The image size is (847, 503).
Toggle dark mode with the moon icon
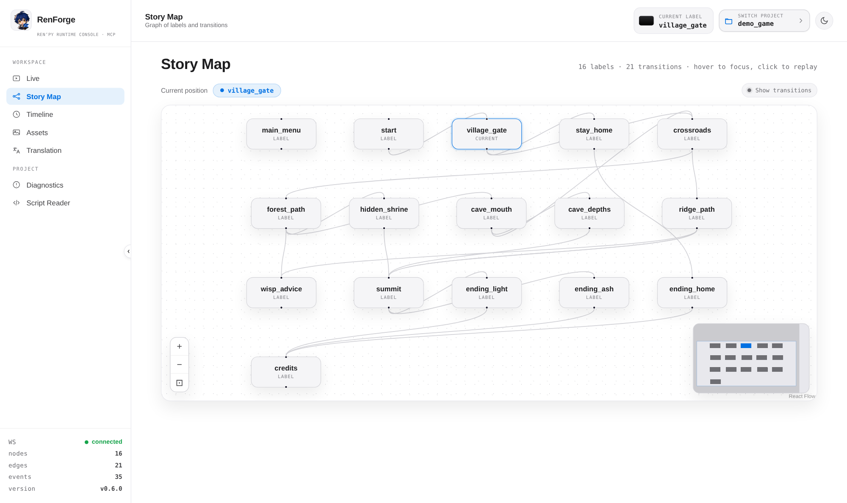(824, 21)
